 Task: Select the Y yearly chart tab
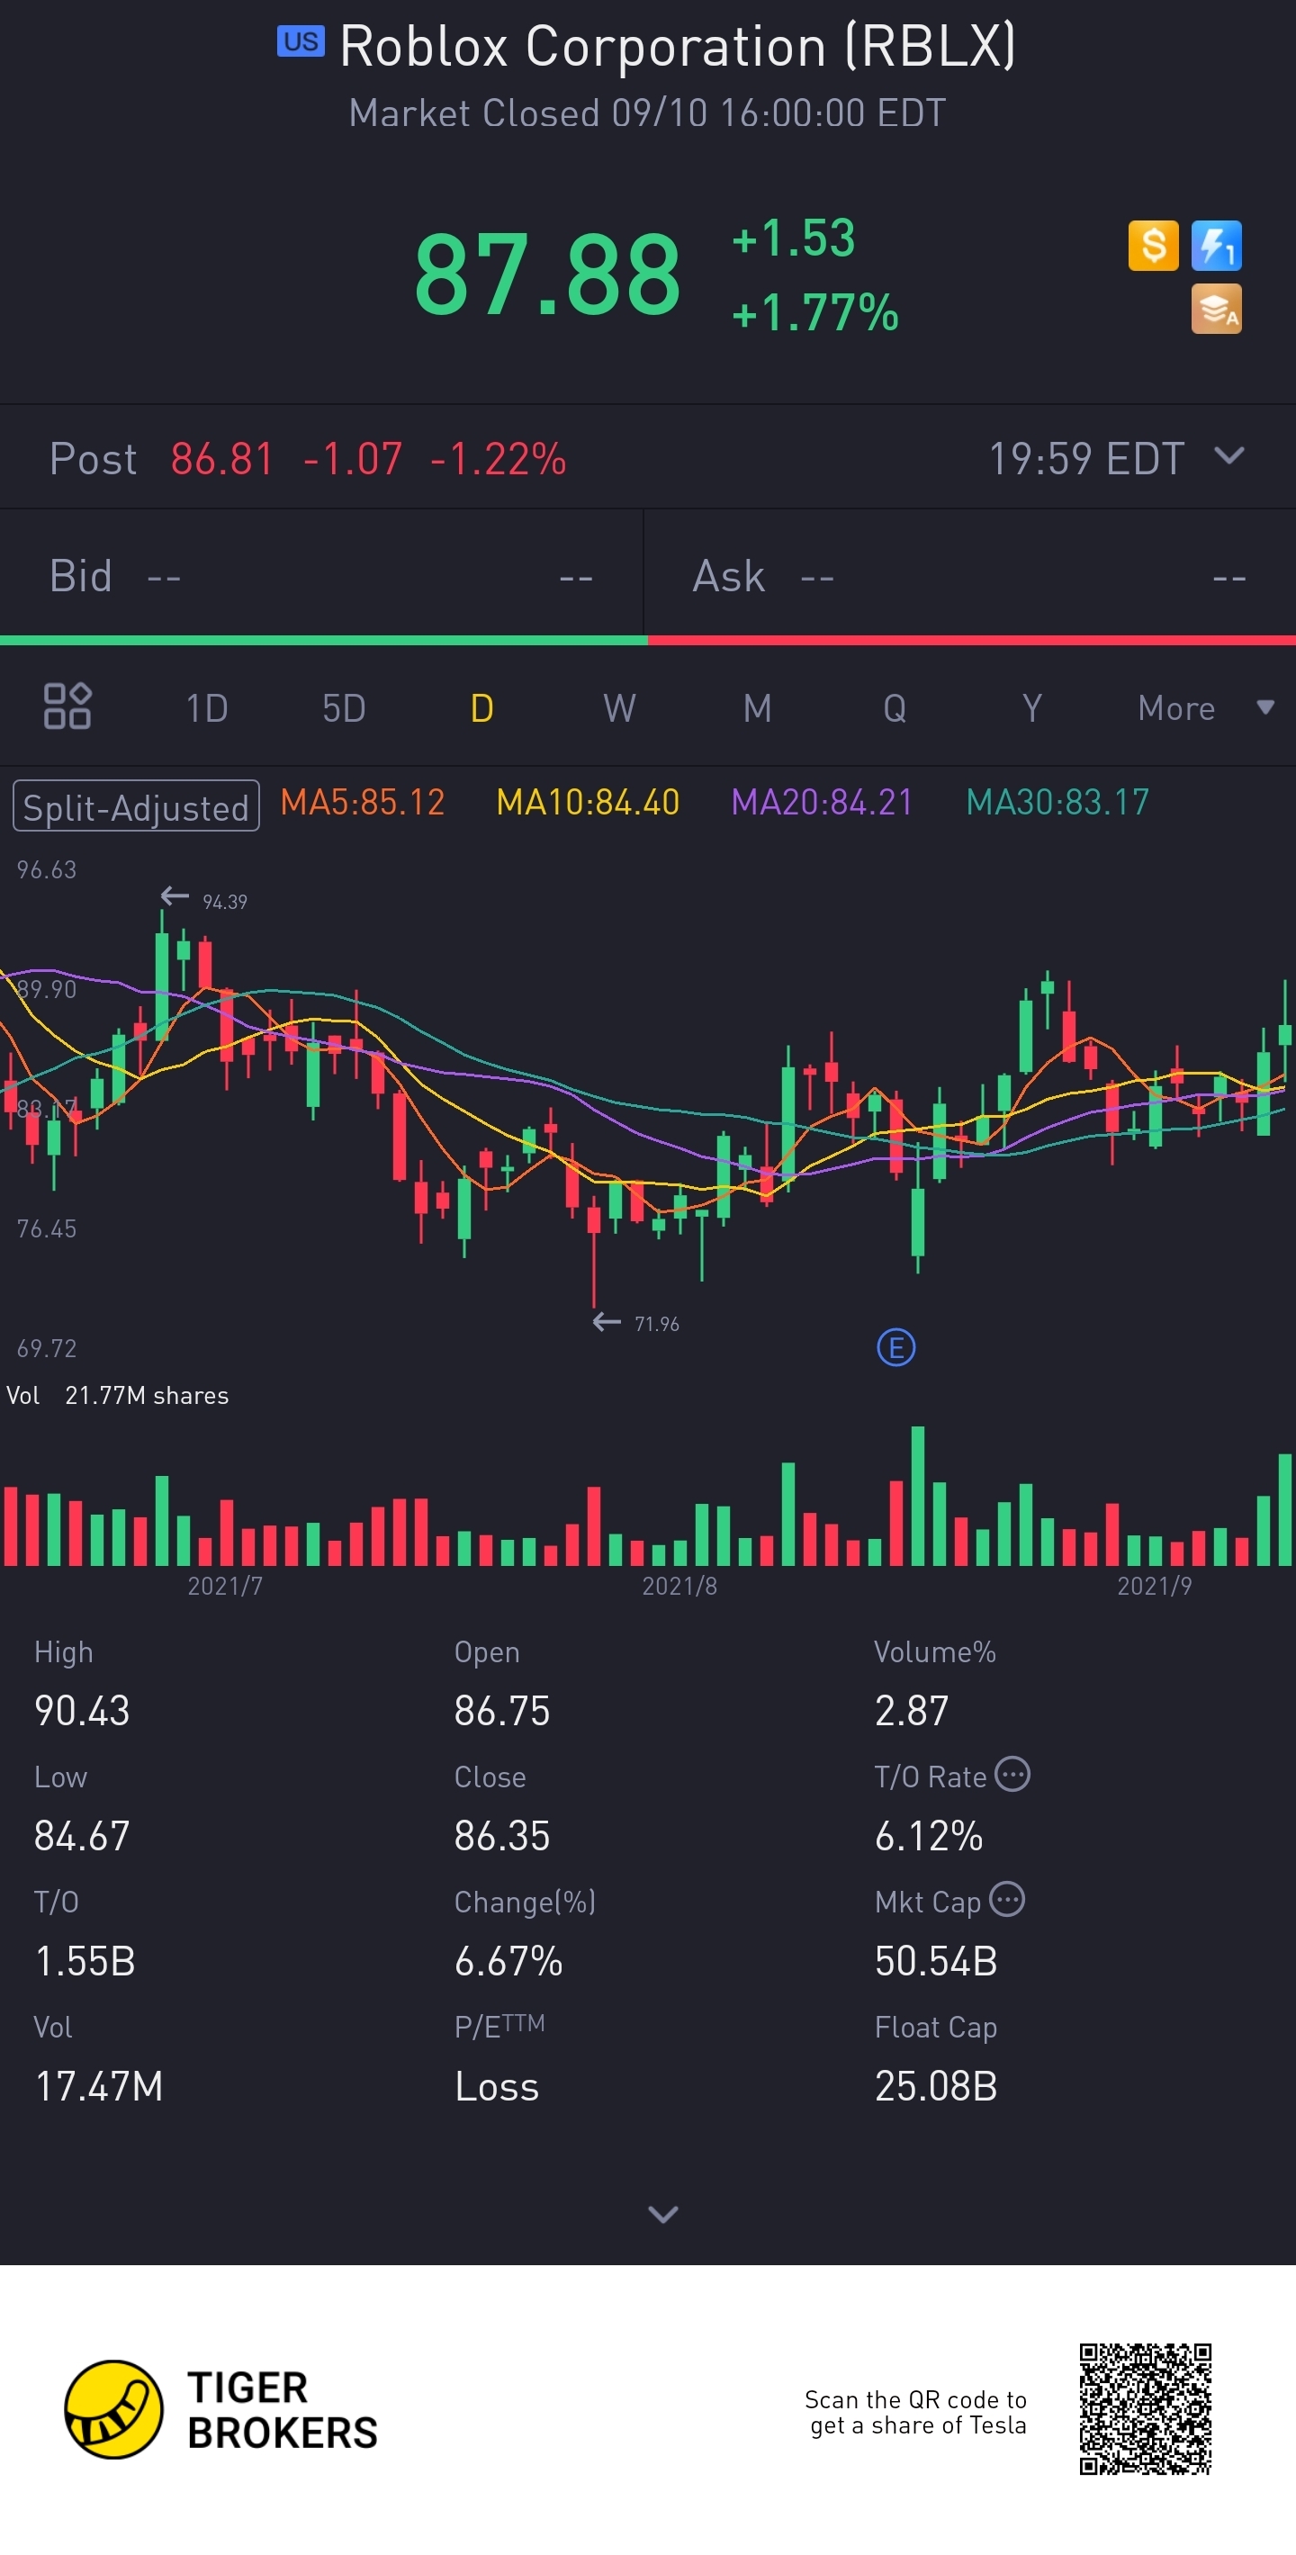pyautogui.click(x=1032, y=708)
